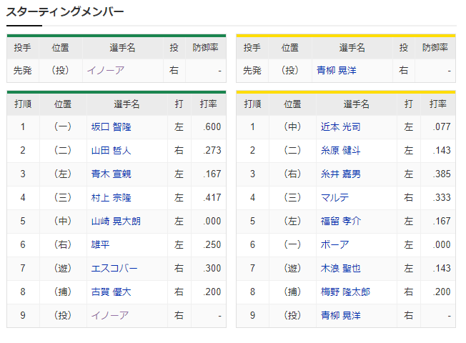
Task: Click position (捕) in 古賀 優大 row
Action: tap(63, 292)
